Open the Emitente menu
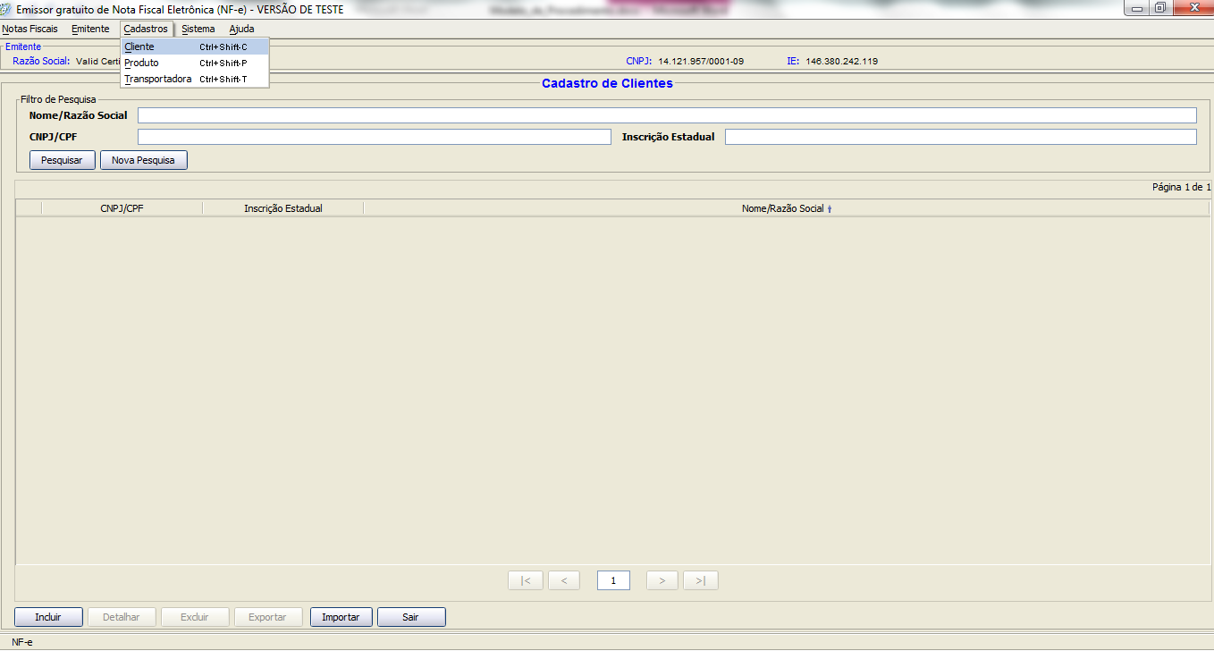 [x=90, y=29]
